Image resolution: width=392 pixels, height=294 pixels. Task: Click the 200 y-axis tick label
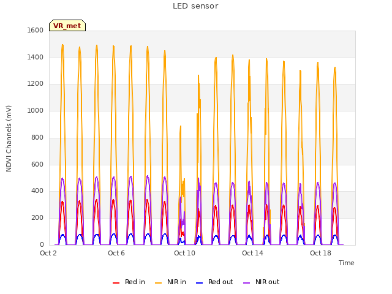click(x=37, y=218)
